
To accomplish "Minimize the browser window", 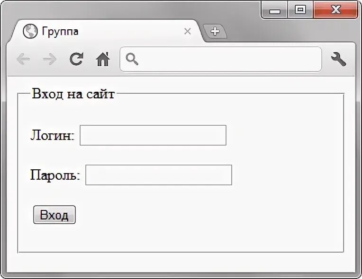I will click(275, 10).
